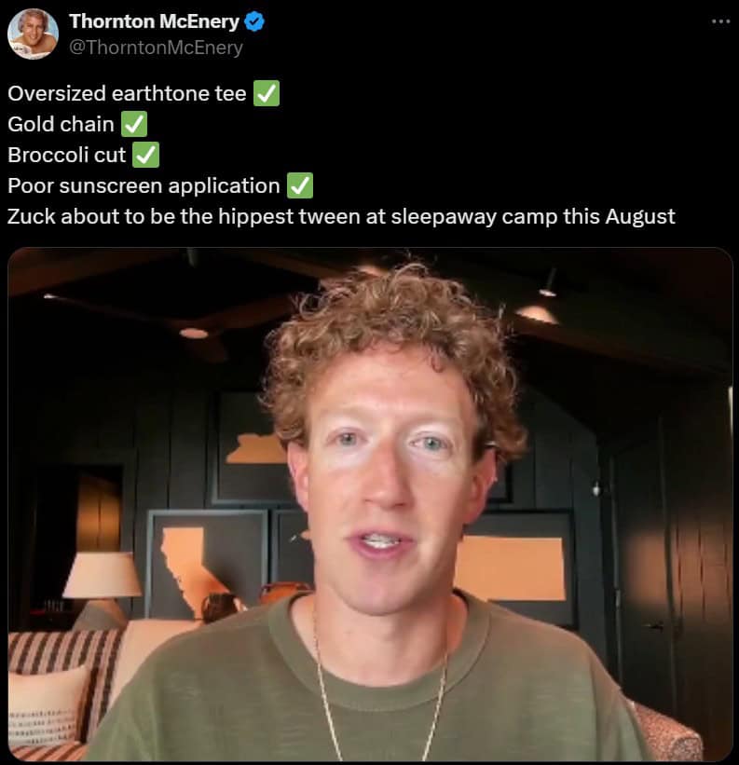Select the "Broccoli cut" text line

[x=67, y=156]
